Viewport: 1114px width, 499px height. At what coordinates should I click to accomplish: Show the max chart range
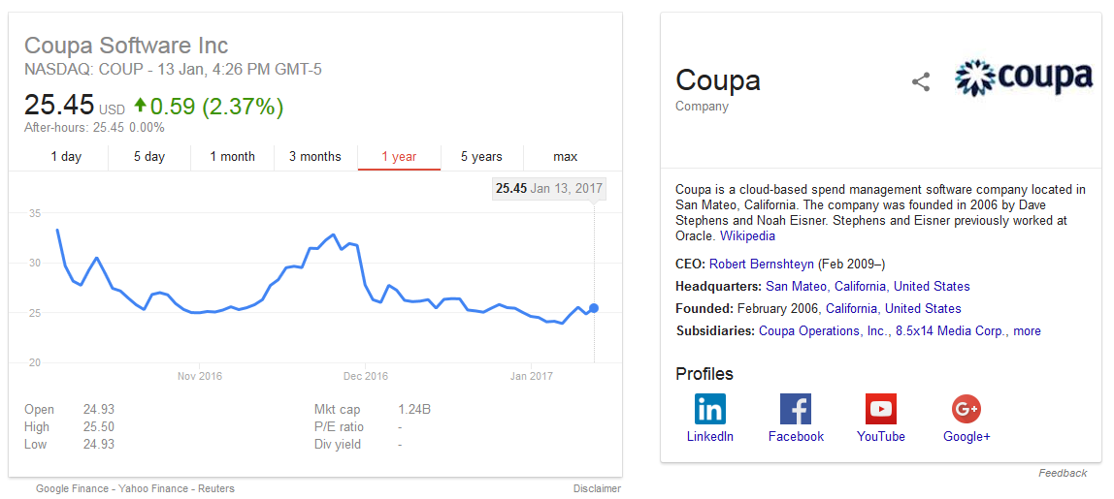565,157
